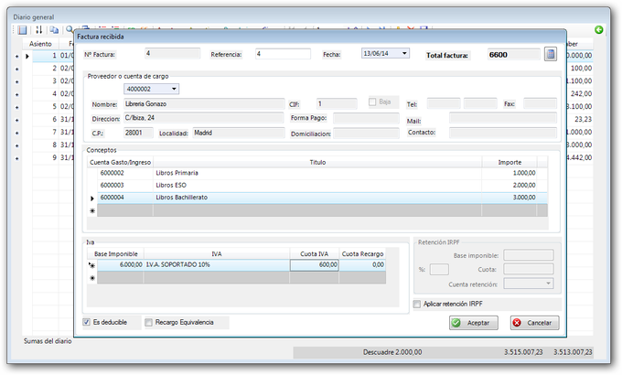Expand asiento 5 row in Diario general
622x375 pixels.
16,107
